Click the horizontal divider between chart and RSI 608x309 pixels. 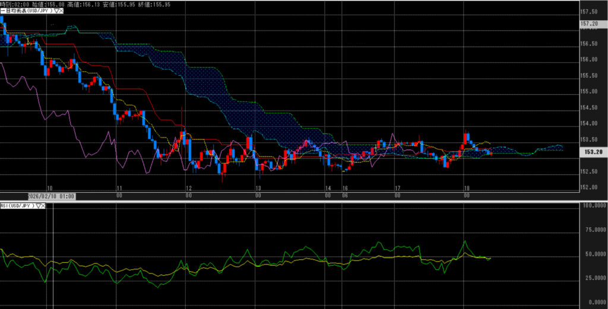(x=297, y=201)
